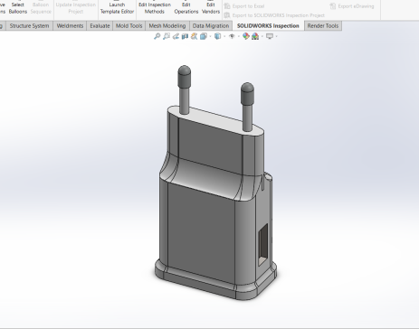
Task: Click Export eDrawing
Action: [352, 6]
